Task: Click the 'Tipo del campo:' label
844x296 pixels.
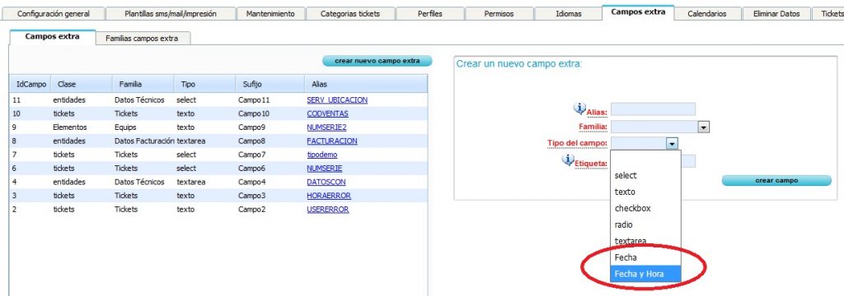Action: click(578, 143)
